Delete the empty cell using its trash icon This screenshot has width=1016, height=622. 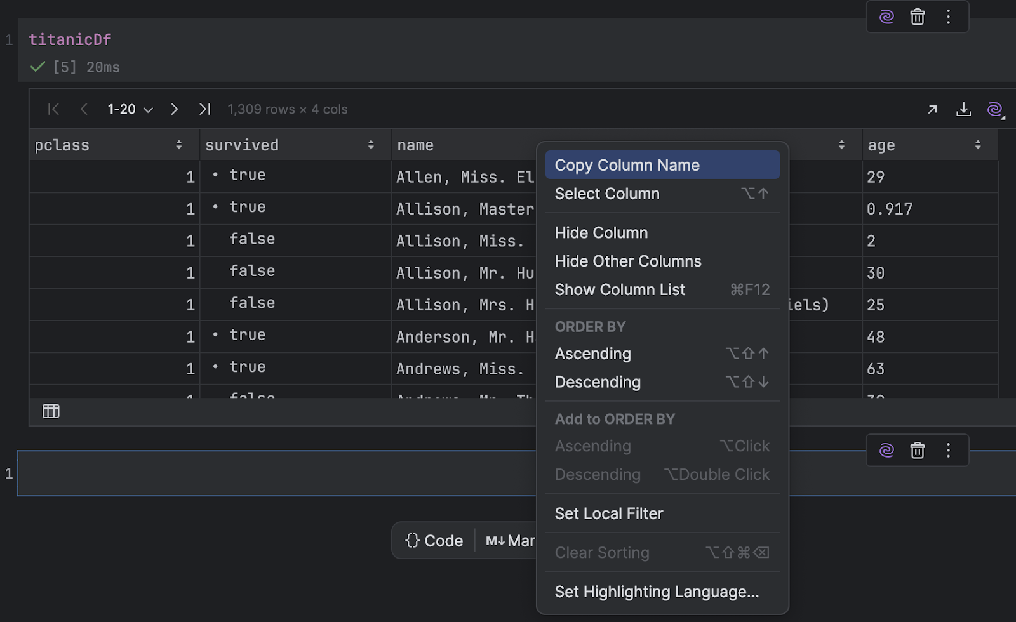(x=918, y=450)
